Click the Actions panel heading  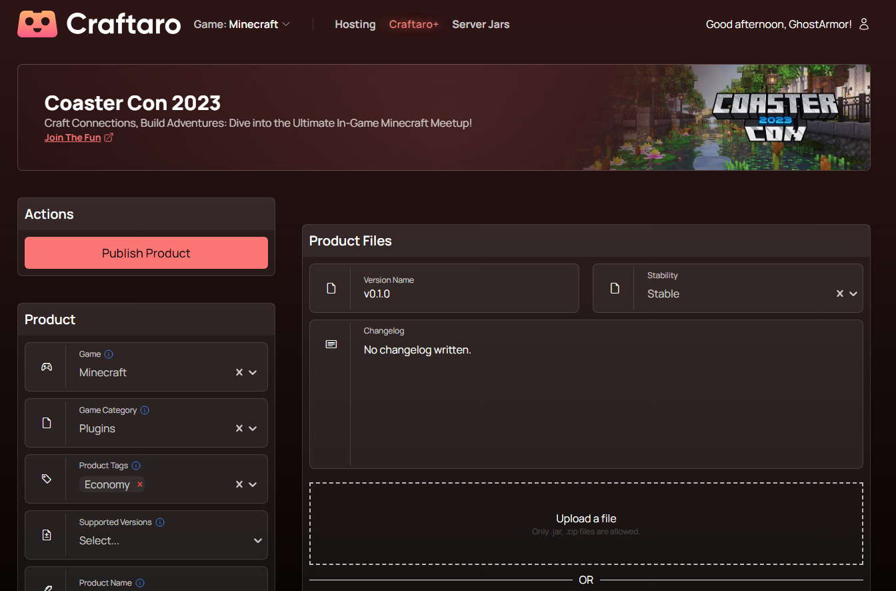49,214
